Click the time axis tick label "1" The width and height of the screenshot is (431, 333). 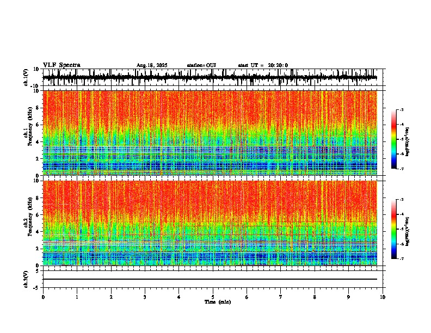pyautogui.click(x=77, y=297)
